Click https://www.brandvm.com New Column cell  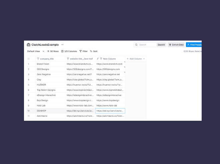click(110, 64)
